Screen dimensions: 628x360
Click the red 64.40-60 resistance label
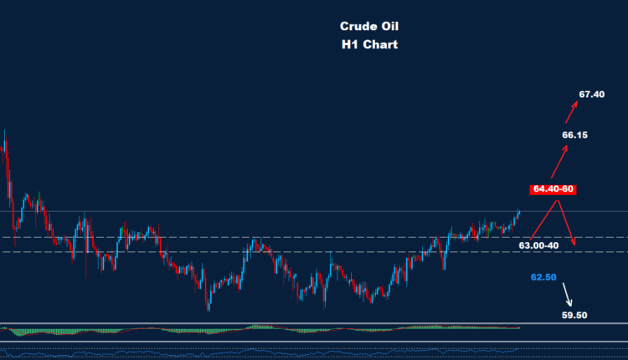point(553,189)
